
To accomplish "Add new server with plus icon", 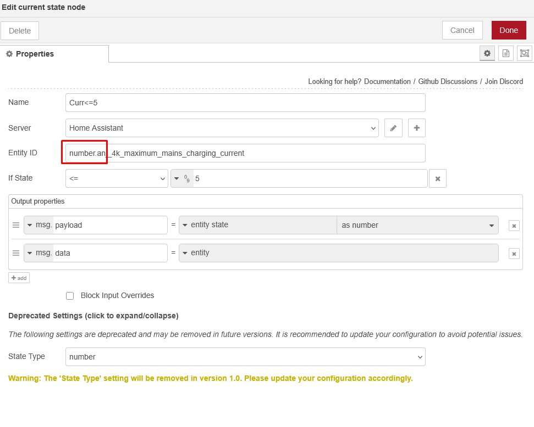I will pyautogui.click(x=416, y=128).
